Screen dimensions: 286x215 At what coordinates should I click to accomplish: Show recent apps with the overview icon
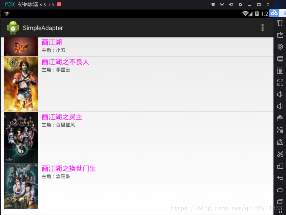pos(280,201)
